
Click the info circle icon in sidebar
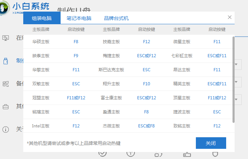point(6,130)
